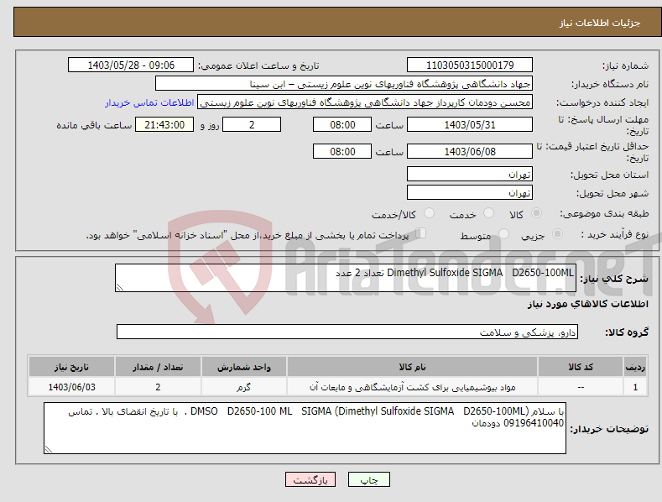Click the نام کالا column header
This screenshot has width=662, height=502.
(412, 367)
